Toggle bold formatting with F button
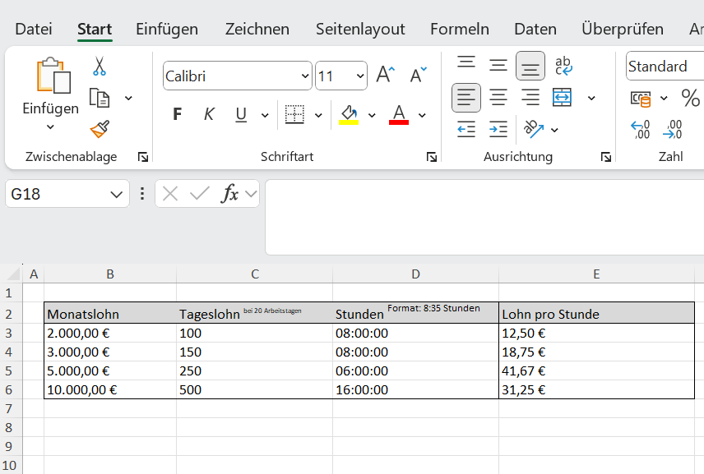 point(178,114)
